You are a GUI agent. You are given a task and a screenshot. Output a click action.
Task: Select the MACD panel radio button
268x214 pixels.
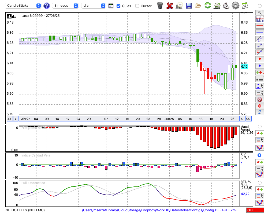(260, 127)
